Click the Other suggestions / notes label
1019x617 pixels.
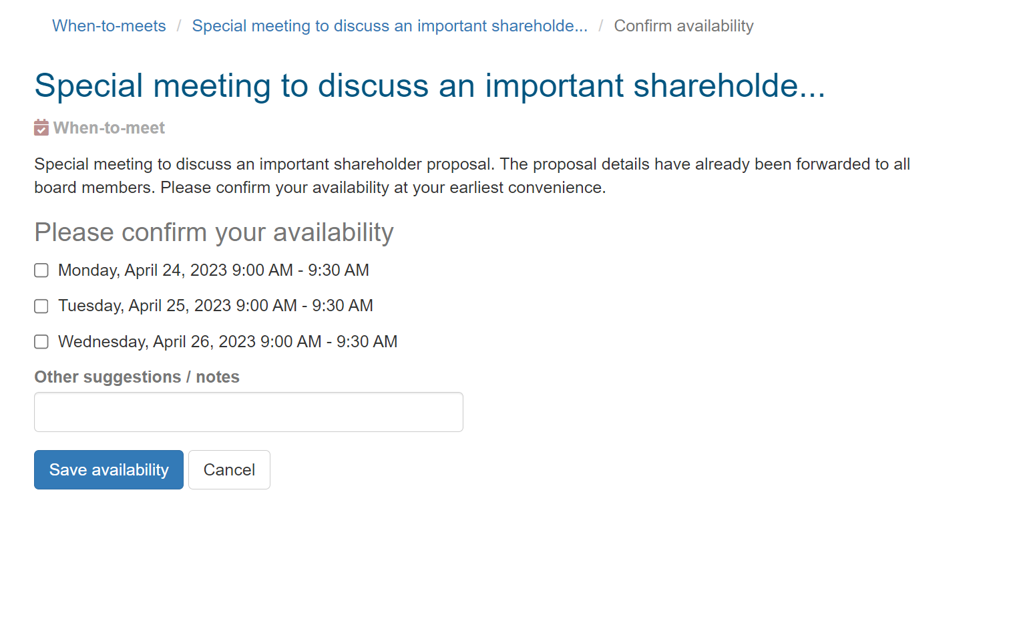pyautogui.click(x=137, y=377)
